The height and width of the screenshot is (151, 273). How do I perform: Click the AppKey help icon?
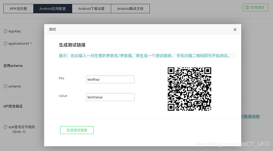coord(5,31)
